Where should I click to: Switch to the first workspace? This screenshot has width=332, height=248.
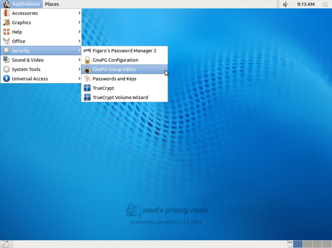[x=298, y=244]
